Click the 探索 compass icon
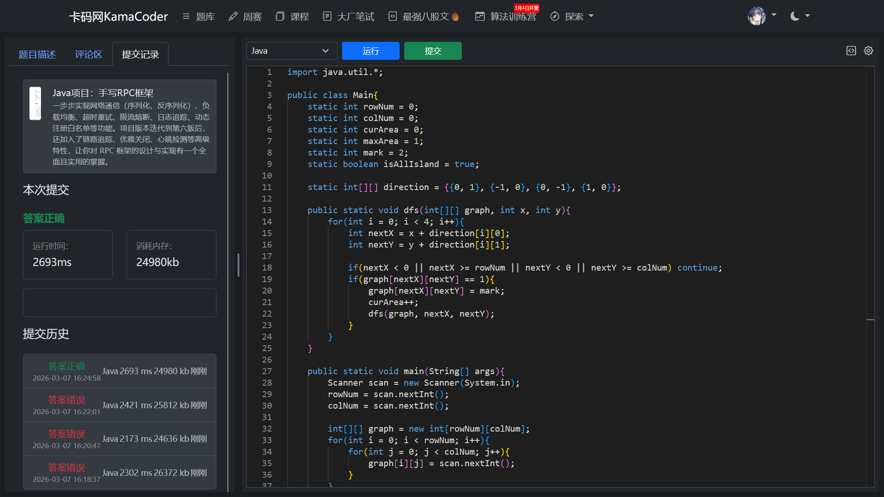 [x=555, y=17]
